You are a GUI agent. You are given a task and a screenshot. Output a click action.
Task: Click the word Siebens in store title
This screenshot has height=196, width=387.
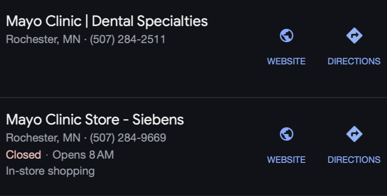[x=158, y=120]
